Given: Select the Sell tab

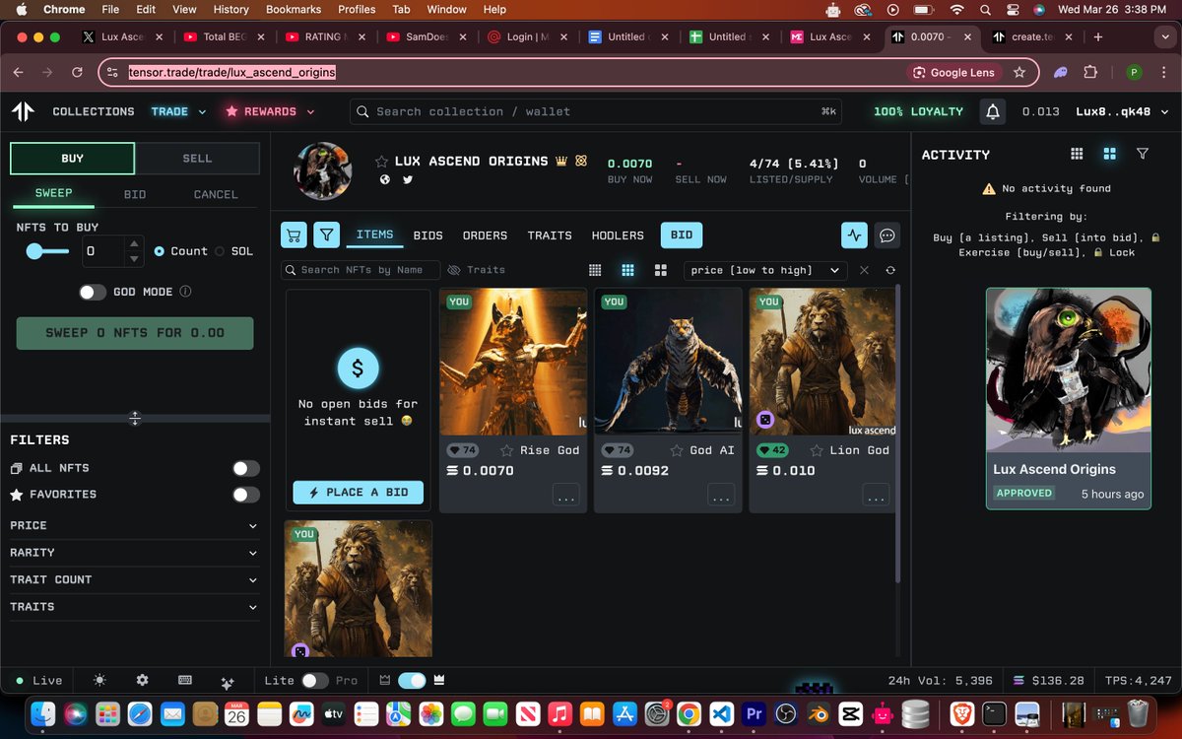Looking at the screenshot, I should [x=197, y=159].
